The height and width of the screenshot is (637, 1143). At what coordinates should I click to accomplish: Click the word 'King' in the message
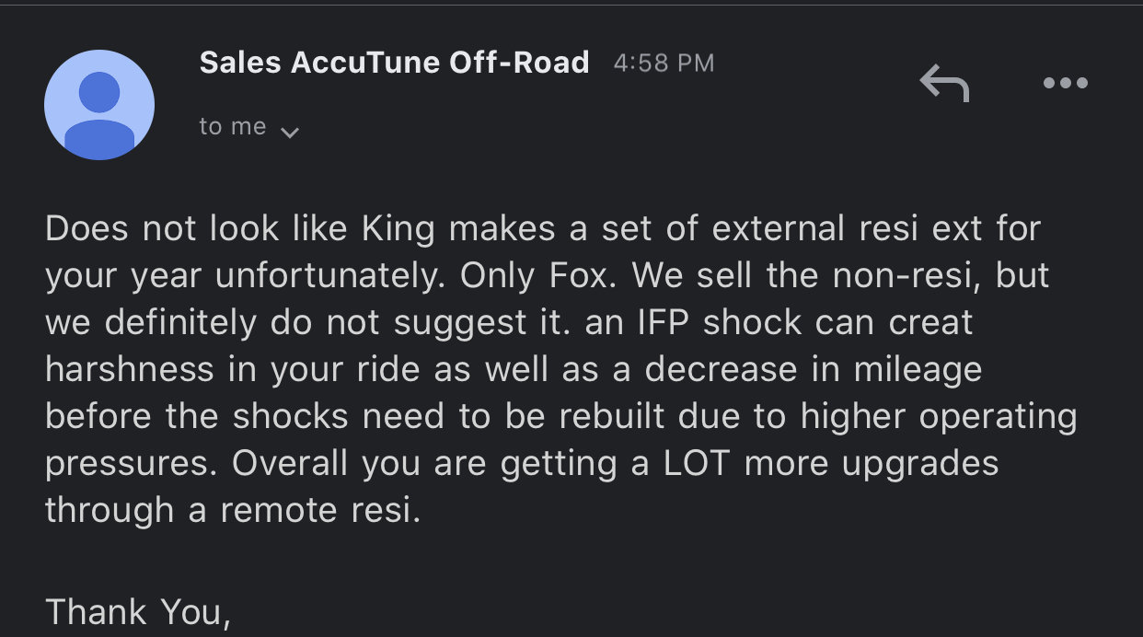[398, 229]
